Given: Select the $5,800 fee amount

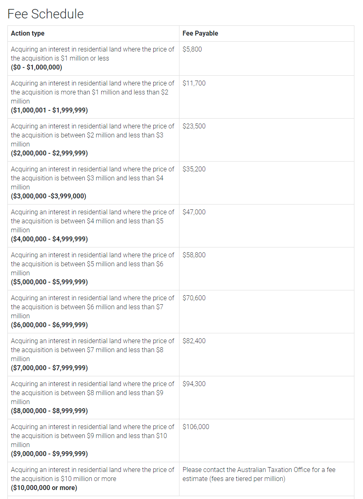Looking at the screenshot, I should coord(192,49).
